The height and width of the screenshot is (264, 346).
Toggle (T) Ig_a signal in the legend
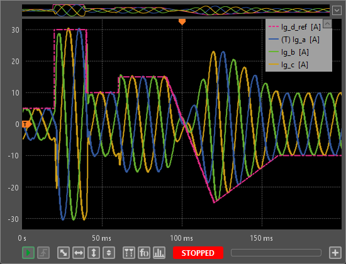click(294, 40)
